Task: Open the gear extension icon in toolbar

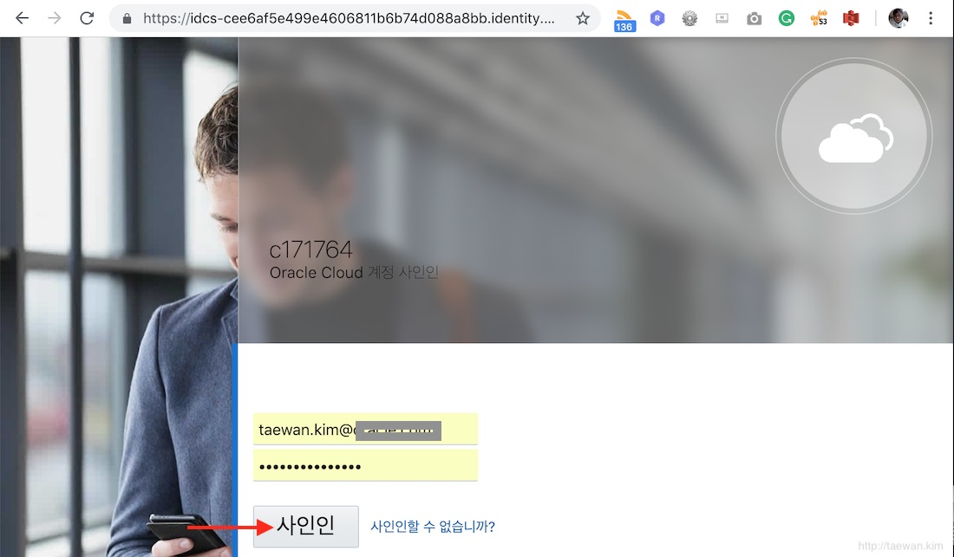Action: point(689,19)
